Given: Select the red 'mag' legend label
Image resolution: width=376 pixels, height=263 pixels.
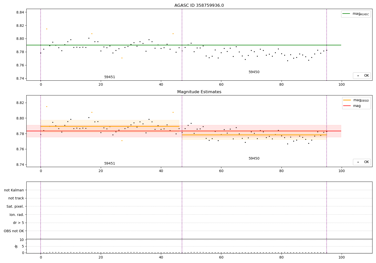Looking at the screenshot, I should [x=357, y=106].
